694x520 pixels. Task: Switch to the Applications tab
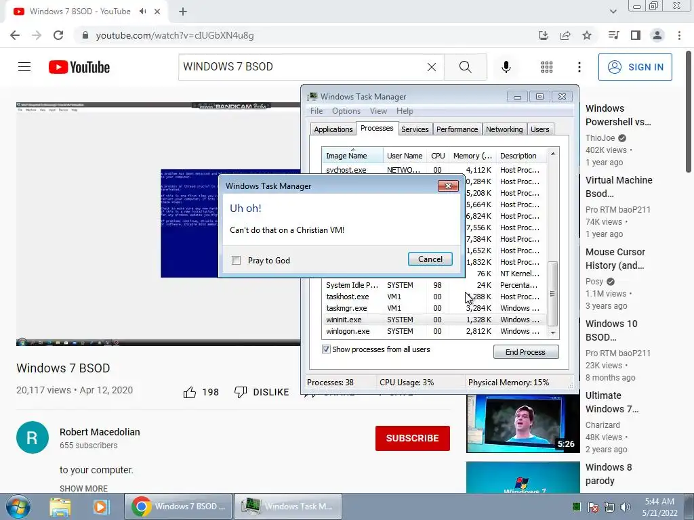click(x=333, y=129)
